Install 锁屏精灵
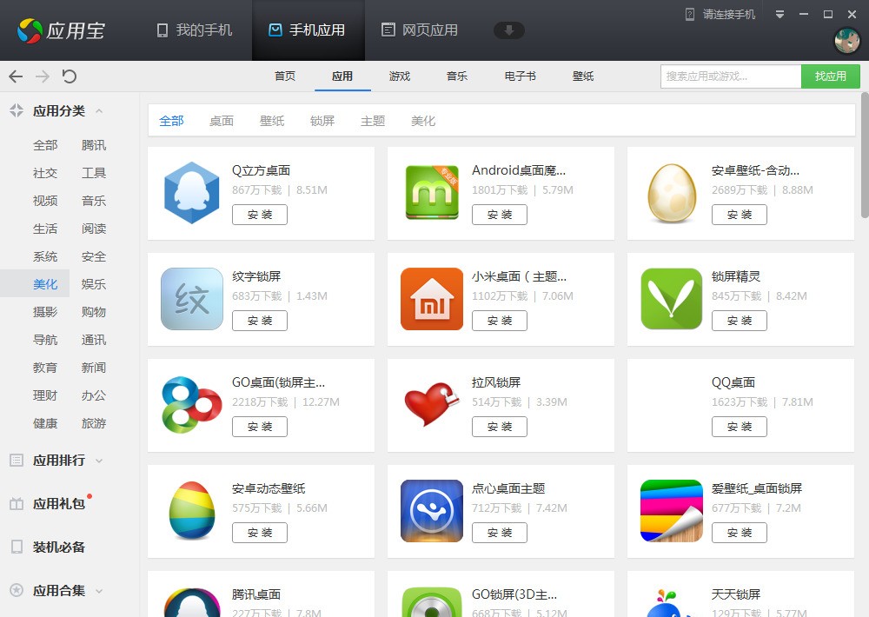Screen dimensions: 869x617 pyautogui.click(x=740, y=321)
